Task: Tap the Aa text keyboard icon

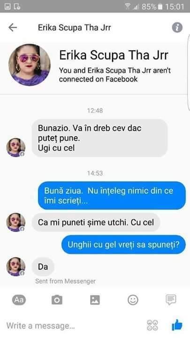Action: pos(19,300)
